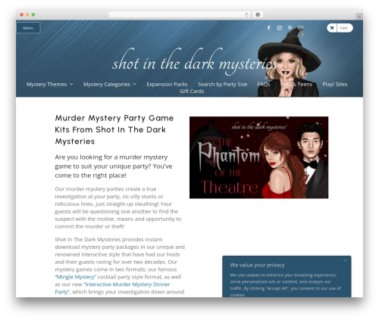Follow the "Mingle Mystery" link
379x320 pixels.
click(x=75, y=277)
